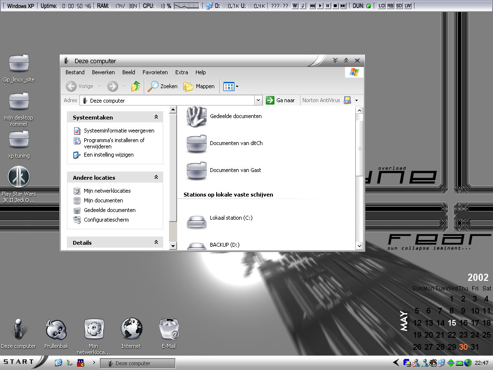Click the stop button in top bar
This screenshot has width=493, height=370.
[x=336, y=6]
